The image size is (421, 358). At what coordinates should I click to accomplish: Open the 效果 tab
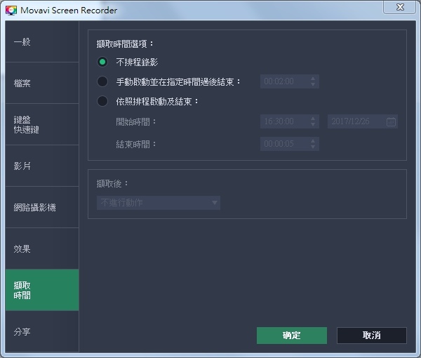coord(42,248)
